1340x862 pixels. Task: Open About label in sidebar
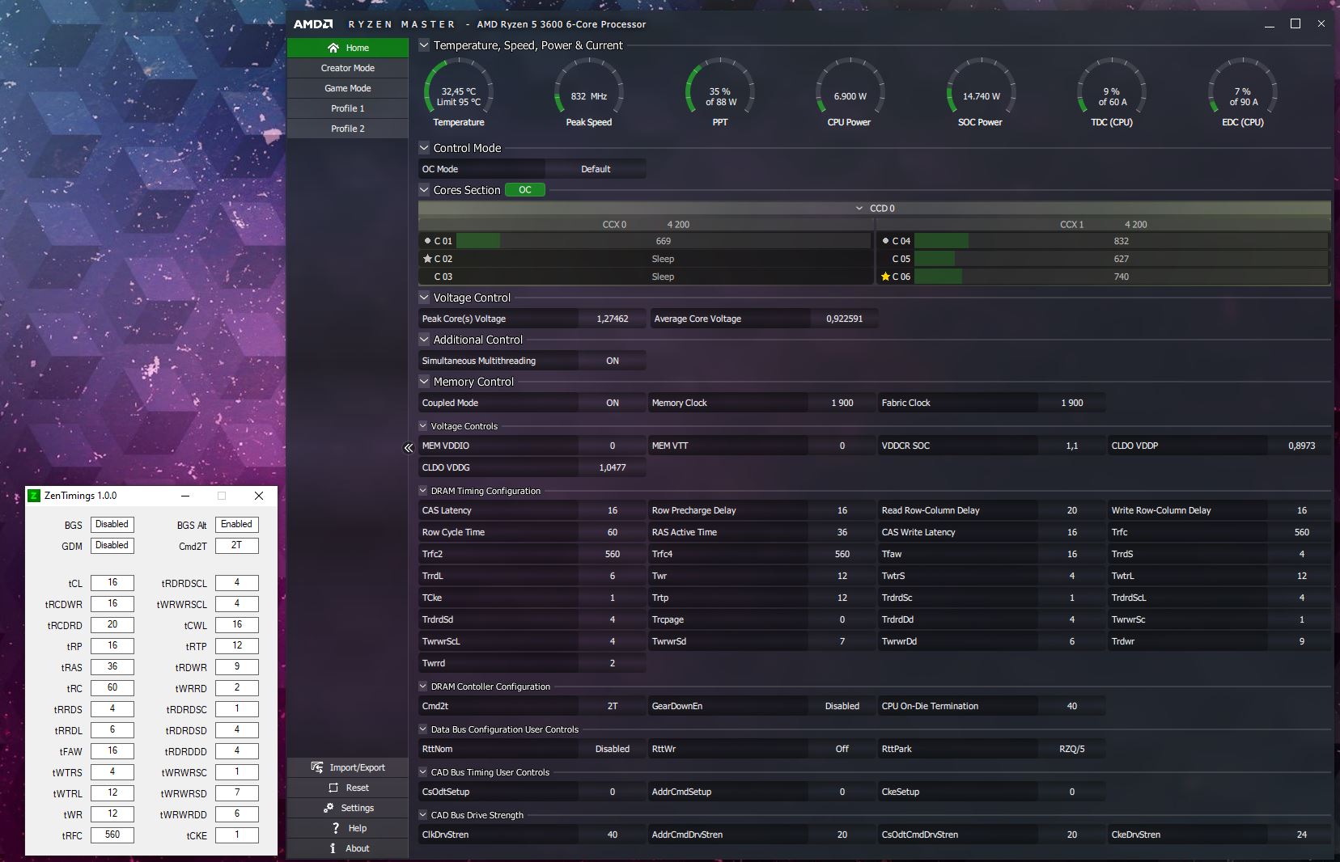point(358,848)
